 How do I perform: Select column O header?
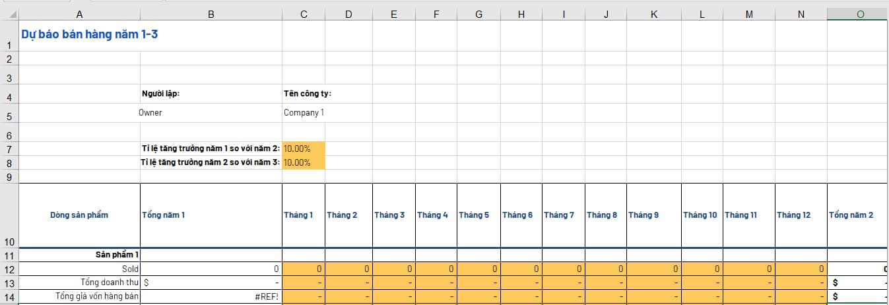point(859,14)
